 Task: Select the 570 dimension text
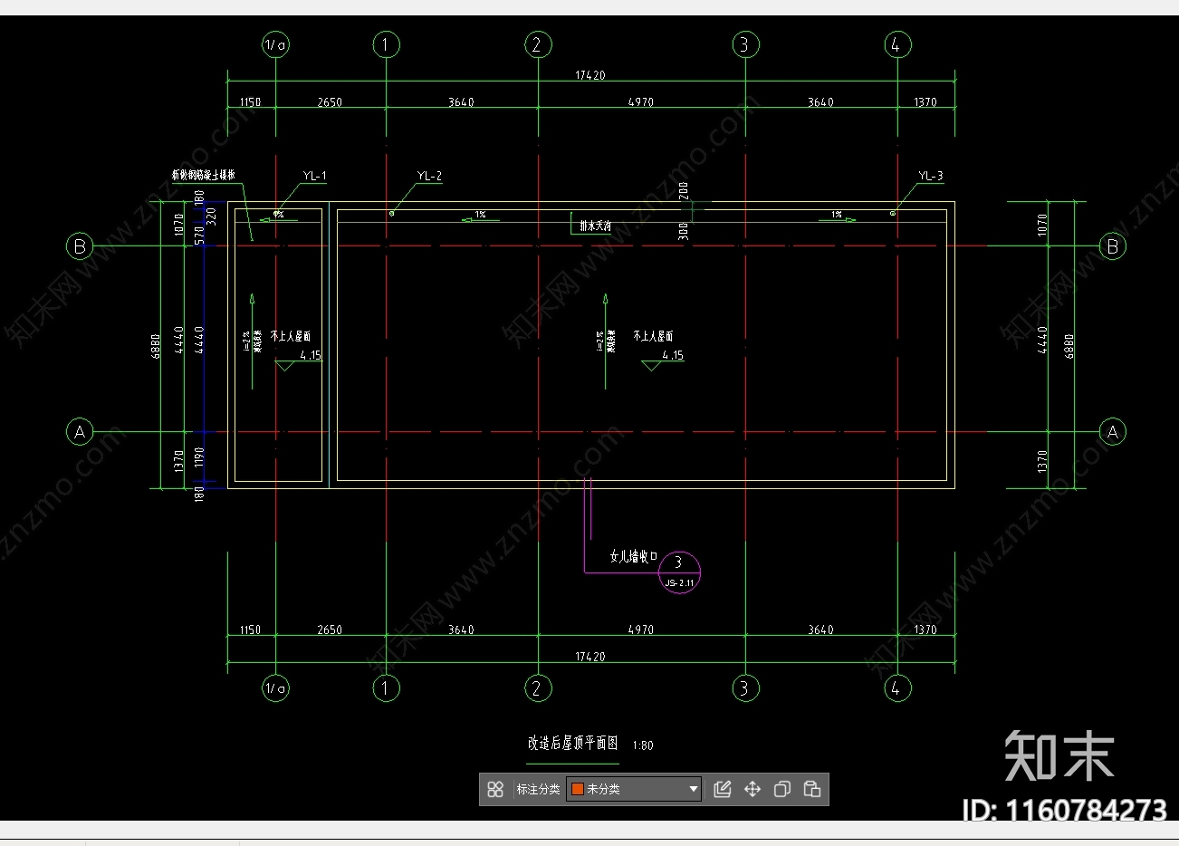[200, 236]
